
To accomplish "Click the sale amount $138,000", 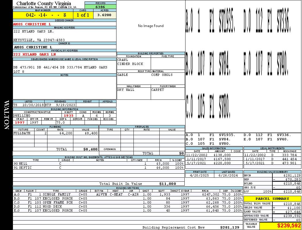I will (x=222, y=155).
